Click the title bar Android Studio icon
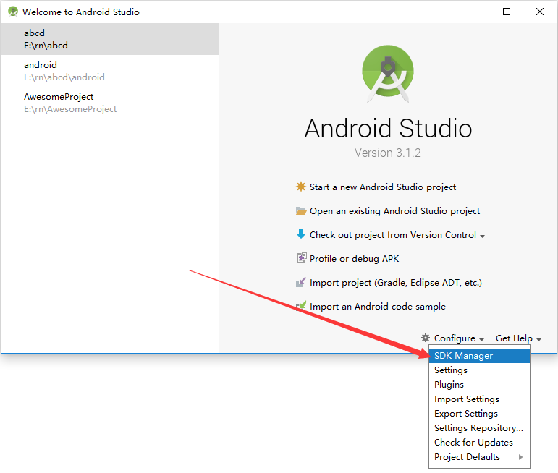 (x=12, y=12)
